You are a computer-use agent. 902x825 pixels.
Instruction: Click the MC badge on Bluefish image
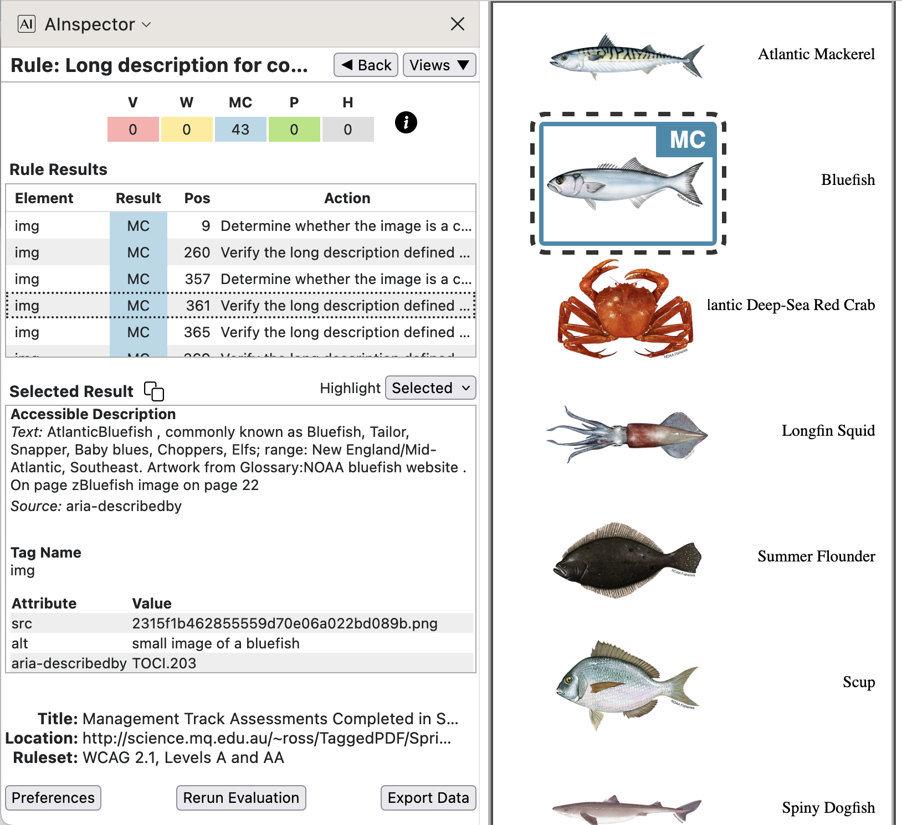[686, 140]
